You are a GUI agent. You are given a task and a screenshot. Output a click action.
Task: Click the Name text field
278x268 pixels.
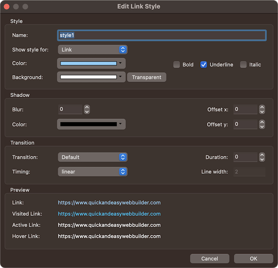pos(162,36)
